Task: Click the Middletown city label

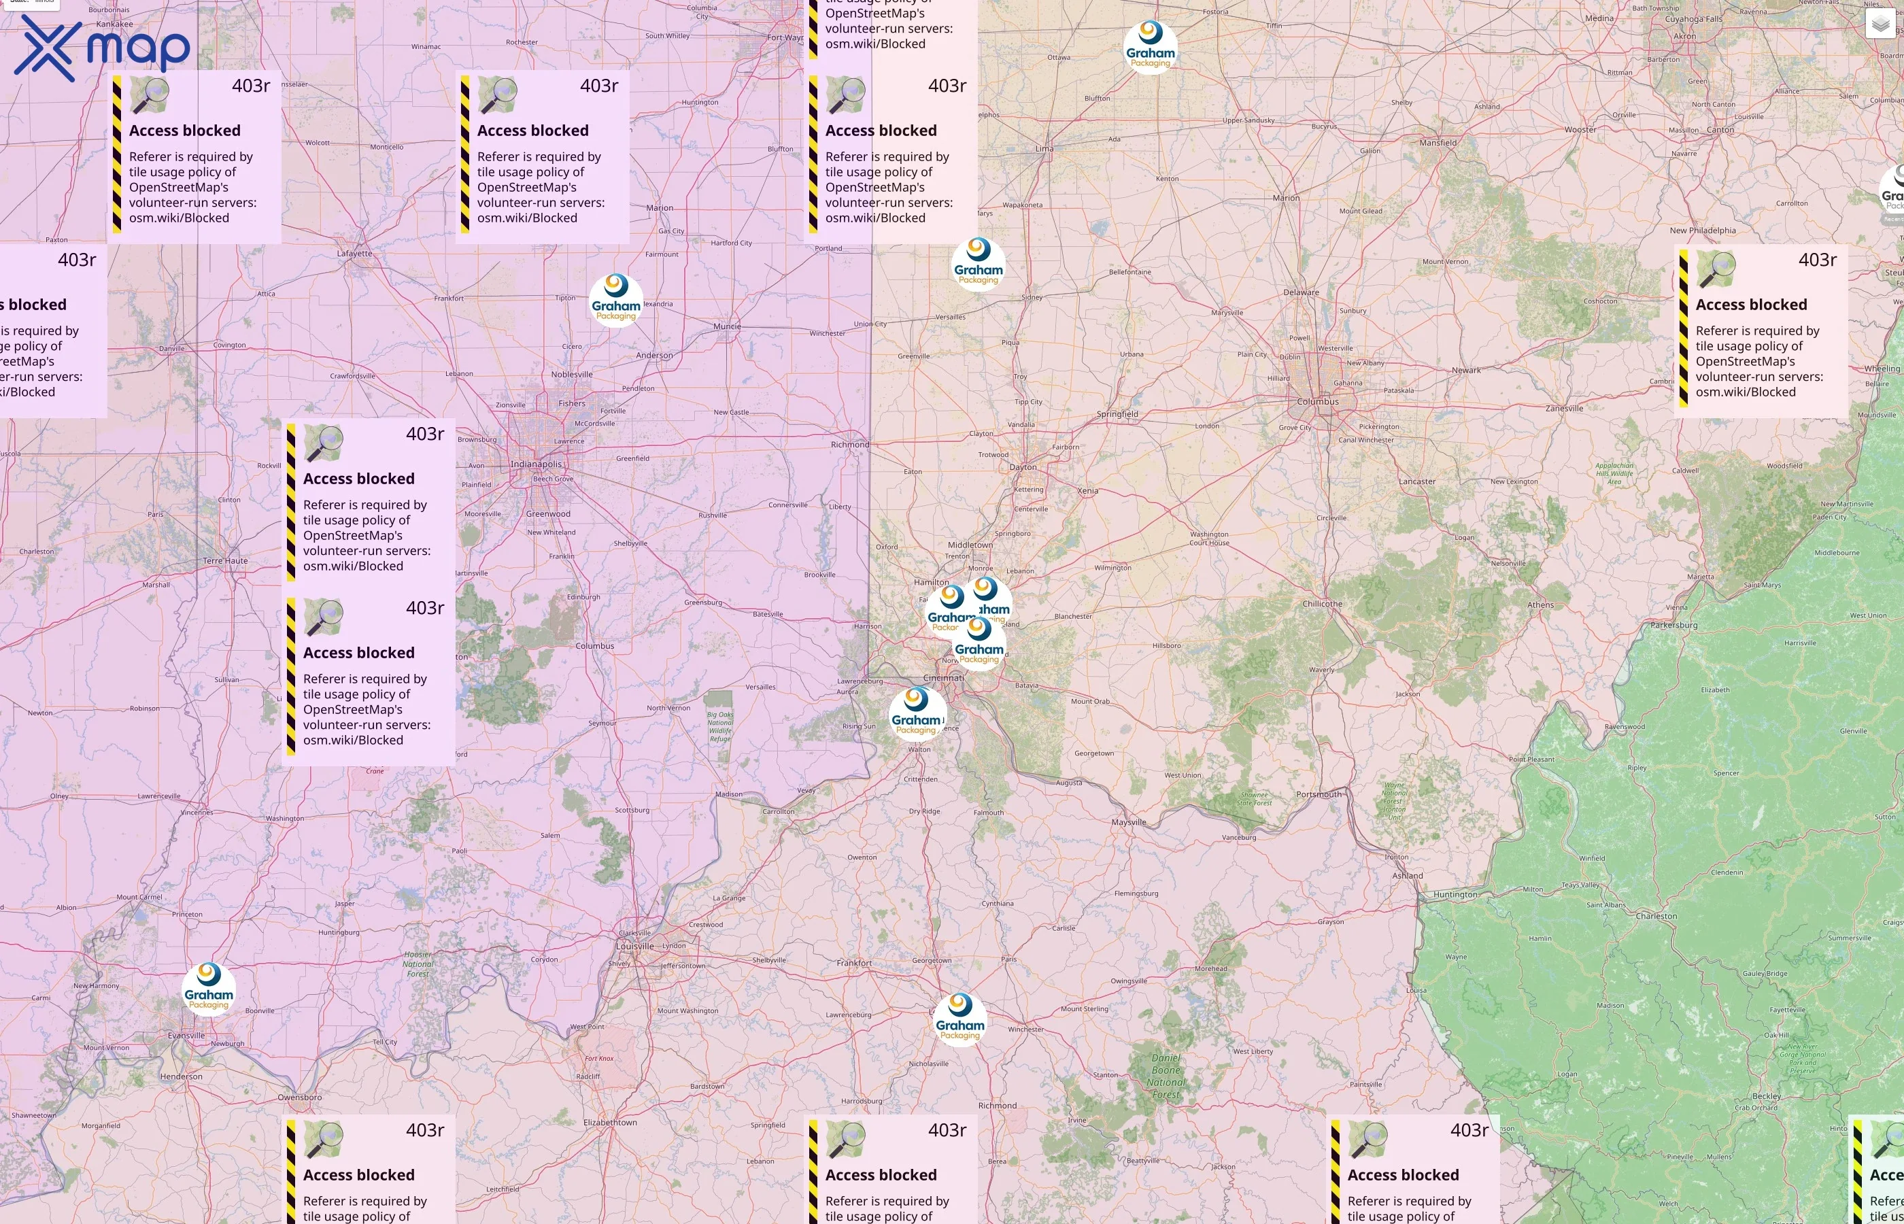Action: click(970, 545)
